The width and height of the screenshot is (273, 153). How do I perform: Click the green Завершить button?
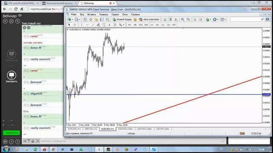click(x=12, y=133)
